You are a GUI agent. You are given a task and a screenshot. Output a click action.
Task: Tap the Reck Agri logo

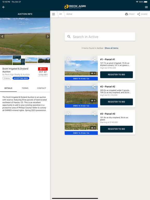coord(75,7)
